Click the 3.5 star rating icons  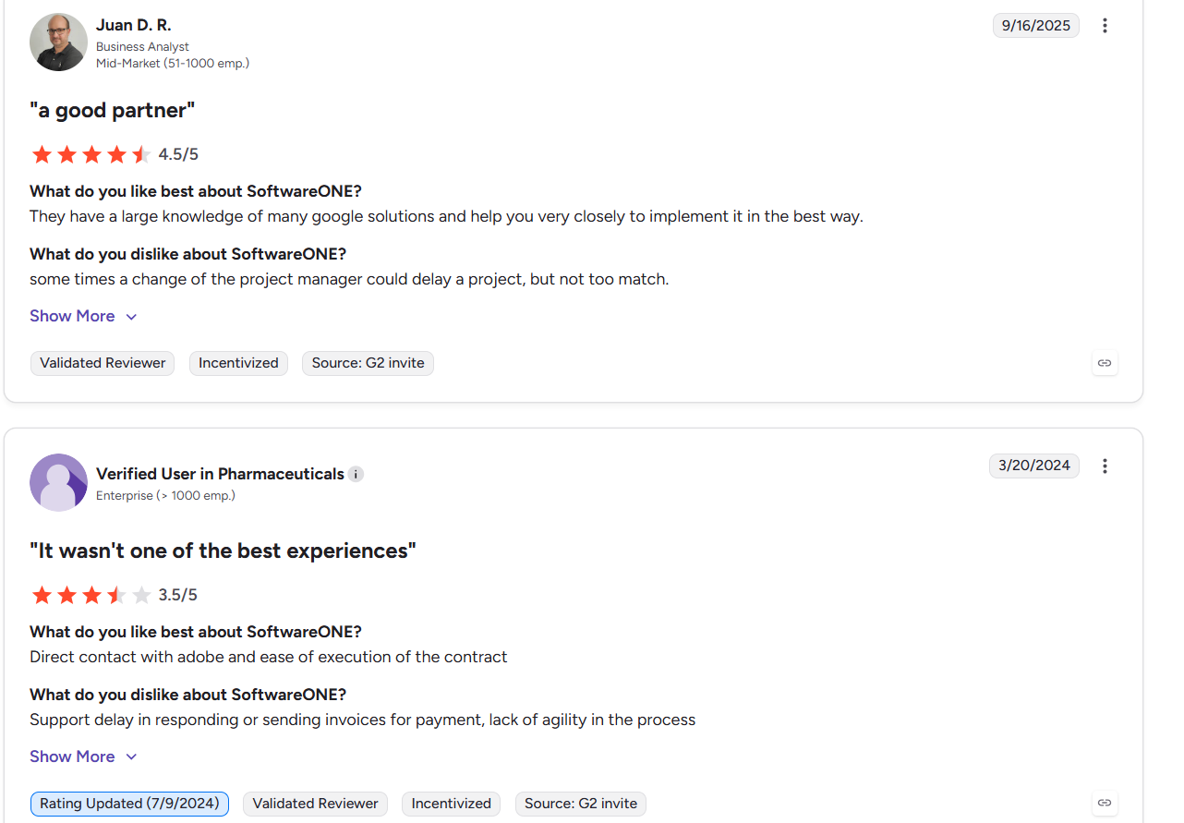[x=91, y=595]
